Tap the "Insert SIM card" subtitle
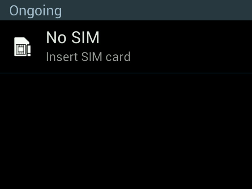The height and width of the screenshot is (189, 252). click(88, 57)
